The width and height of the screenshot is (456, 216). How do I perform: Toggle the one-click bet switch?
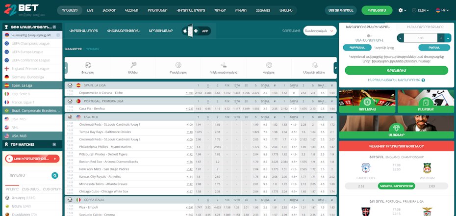point(369,36)
